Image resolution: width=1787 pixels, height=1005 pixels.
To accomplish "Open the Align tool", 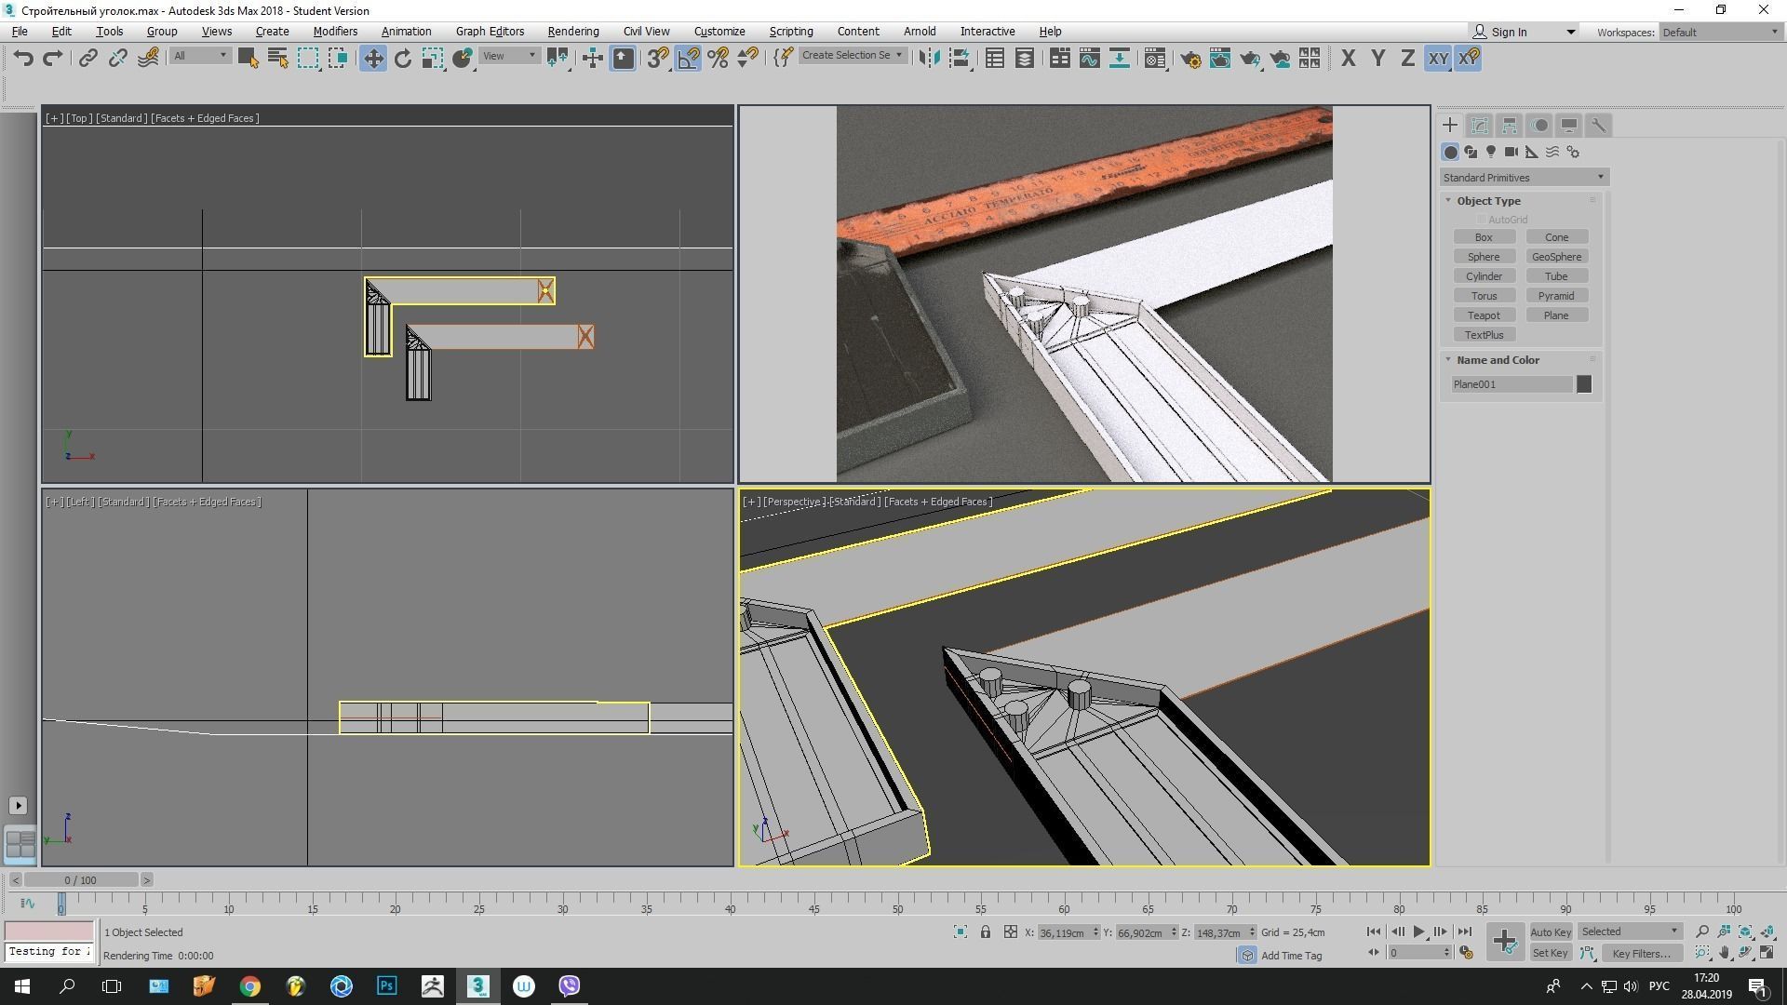I will click(x=960, y=59).
